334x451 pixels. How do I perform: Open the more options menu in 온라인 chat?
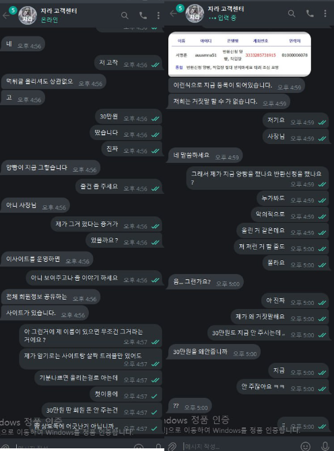[158, 15]
